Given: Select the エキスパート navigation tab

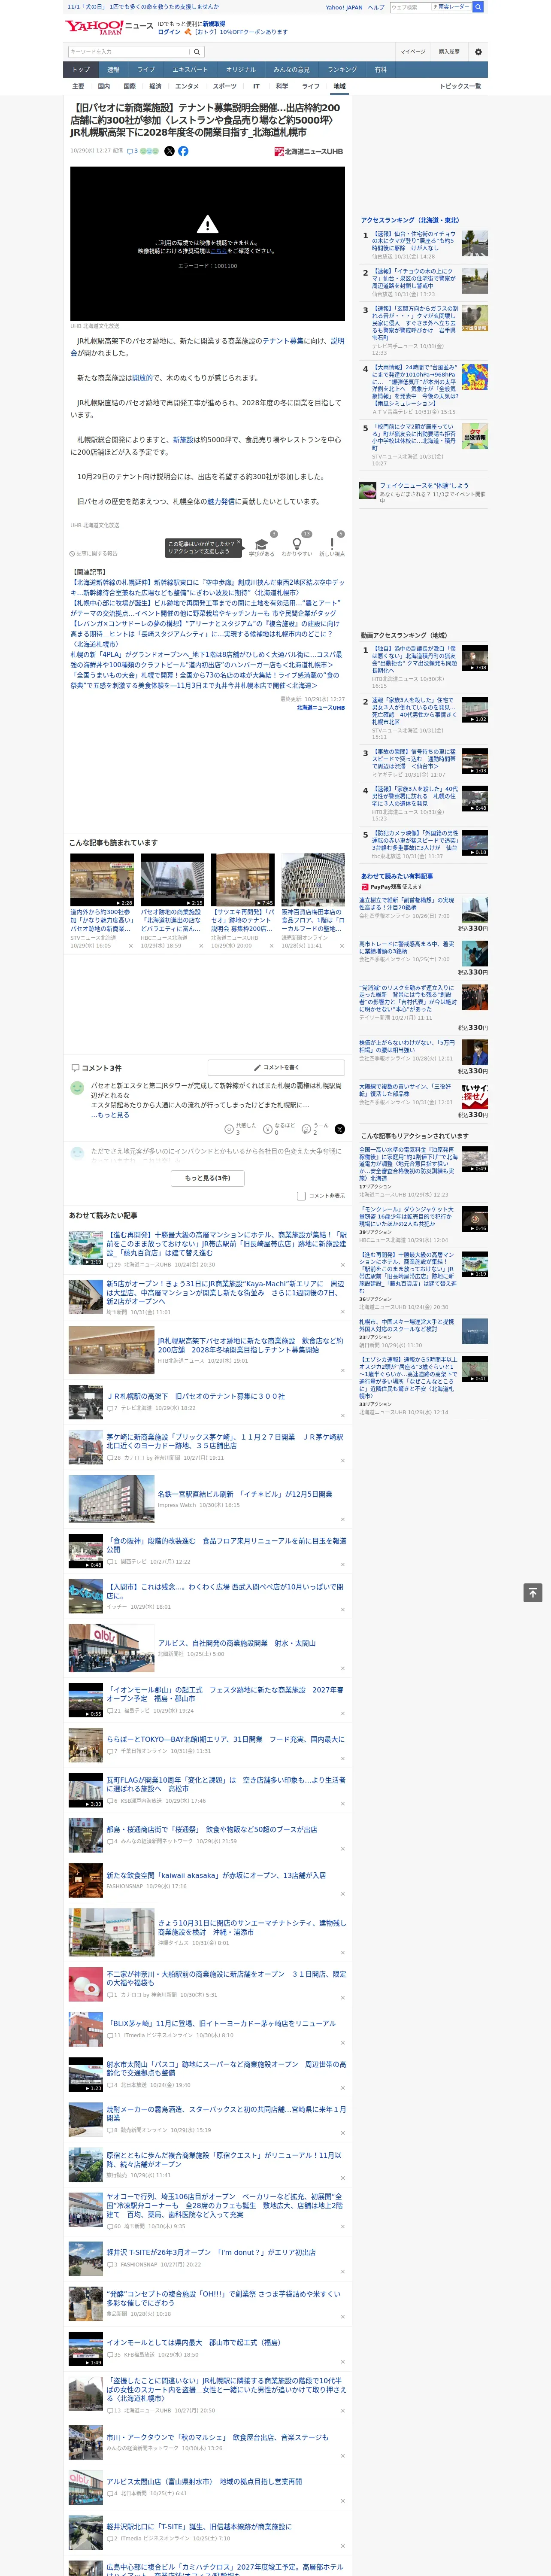Looking at the screenshot, I should click(x=190, y=70).
